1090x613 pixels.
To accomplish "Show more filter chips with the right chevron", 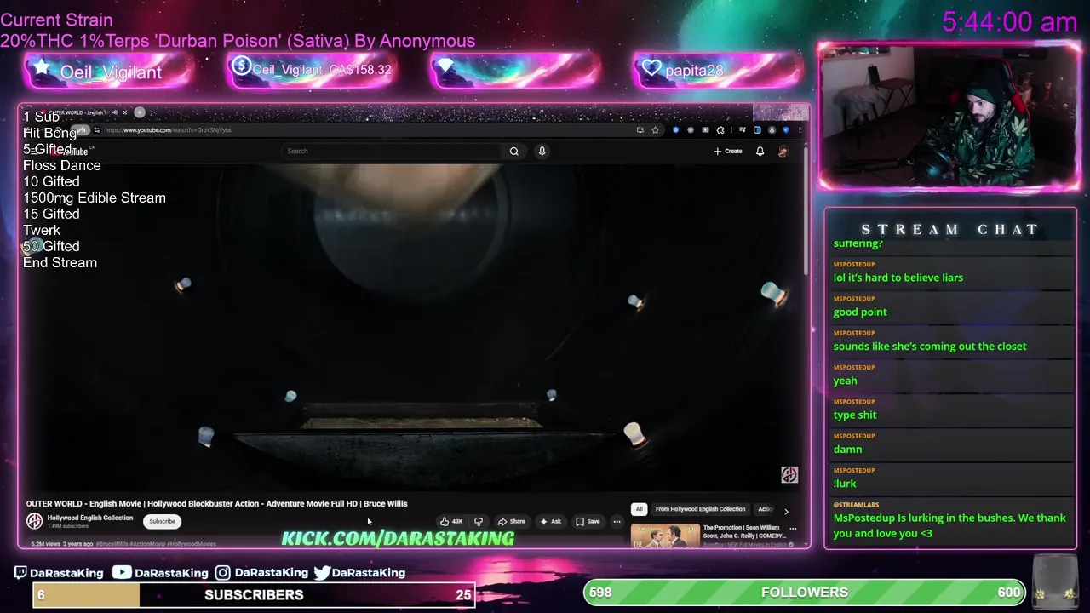I will tap(786, 511).
